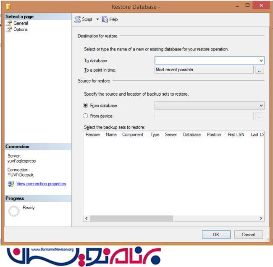The height and width of the screenshot is (267, 273).
Task: Open View connection properties link
Action: coord(41,184)
